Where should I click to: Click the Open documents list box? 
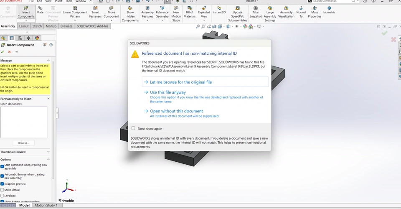click(x=24, y=122)
